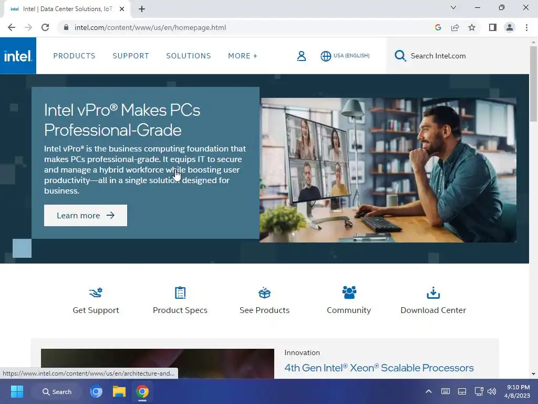Click the Get Support hand icon

click(96, 292)
